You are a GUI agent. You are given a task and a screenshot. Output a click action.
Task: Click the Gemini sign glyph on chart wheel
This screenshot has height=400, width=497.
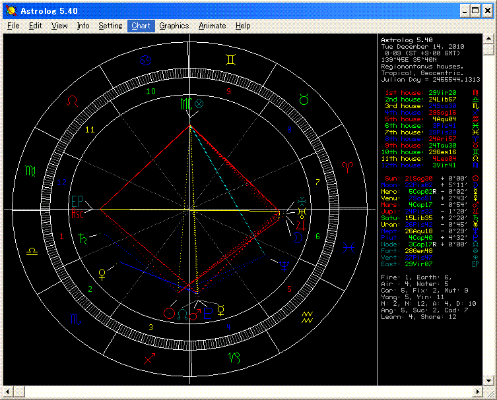click(230, 60)
